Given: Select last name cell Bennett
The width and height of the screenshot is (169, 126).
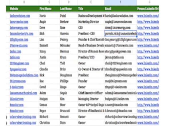Looking at the screenshot, I should (x=68, y=117).
